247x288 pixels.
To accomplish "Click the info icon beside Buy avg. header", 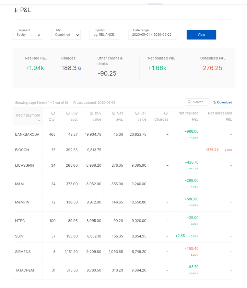I will [68, 113].
